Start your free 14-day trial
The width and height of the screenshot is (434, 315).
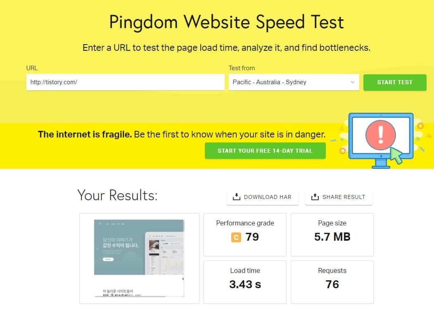pos(265,151)
